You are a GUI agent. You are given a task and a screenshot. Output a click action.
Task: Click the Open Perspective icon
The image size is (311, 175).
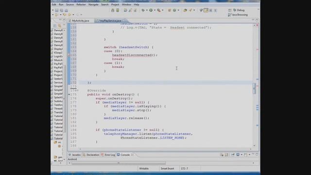[x=230, y=10]
